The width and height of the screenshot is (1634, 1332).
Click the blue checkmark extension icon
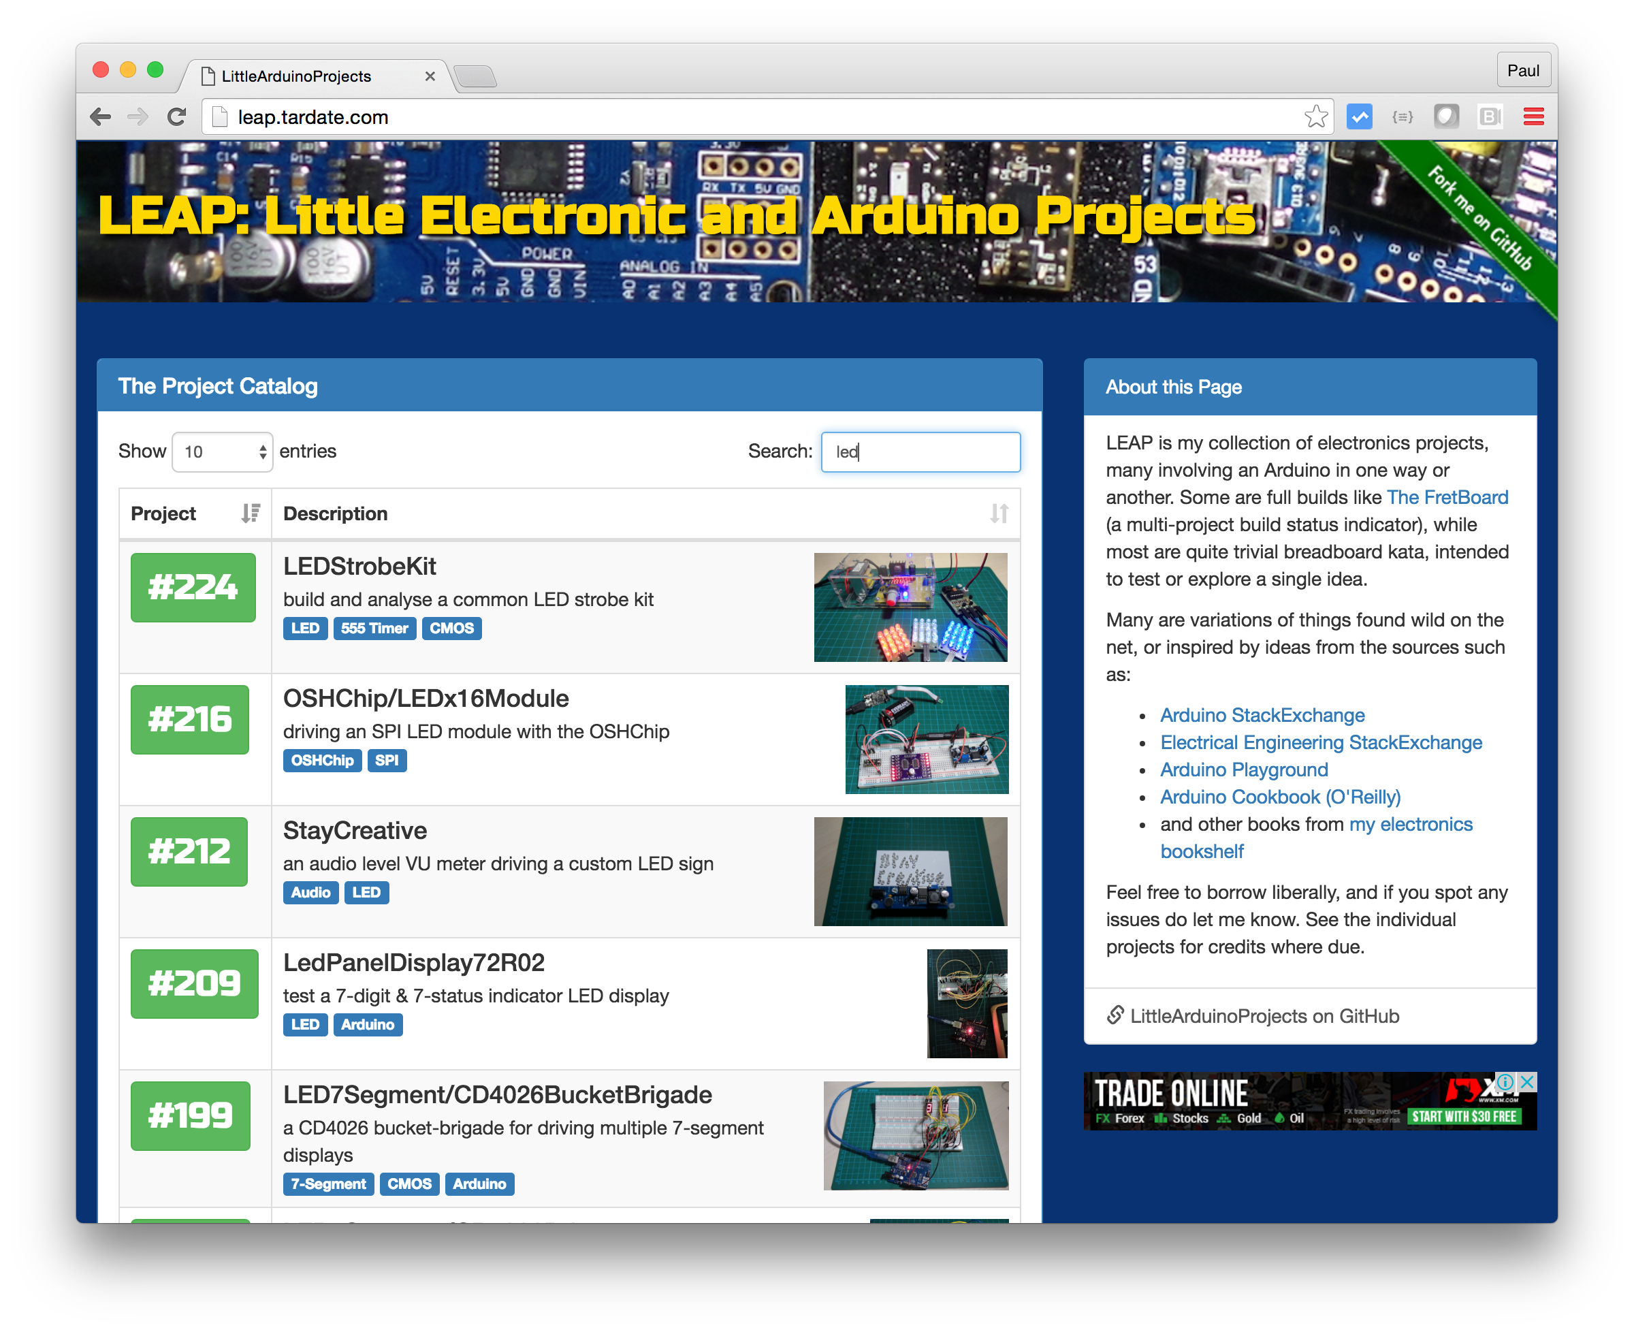point(1358,116)
